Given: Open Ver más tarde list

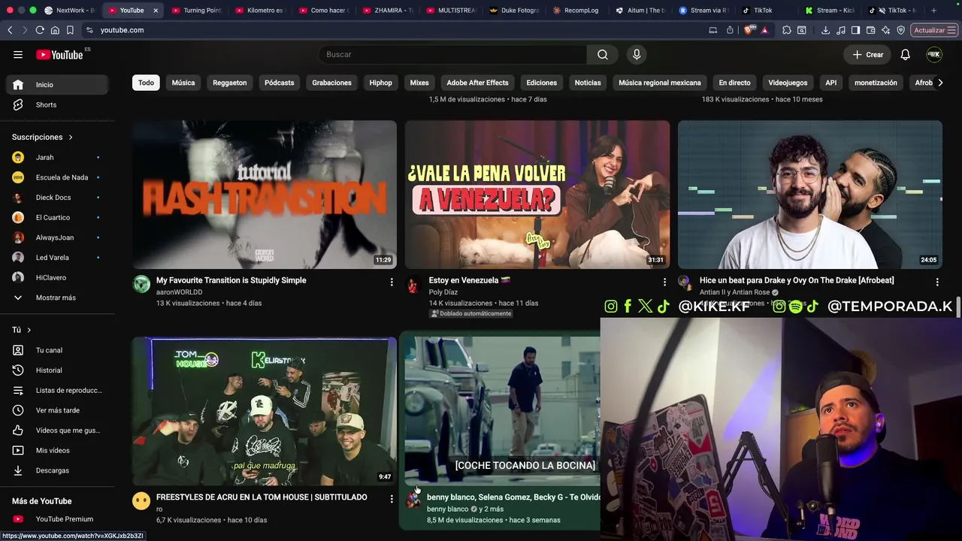Looking at the screenshot, I should 57,410.
